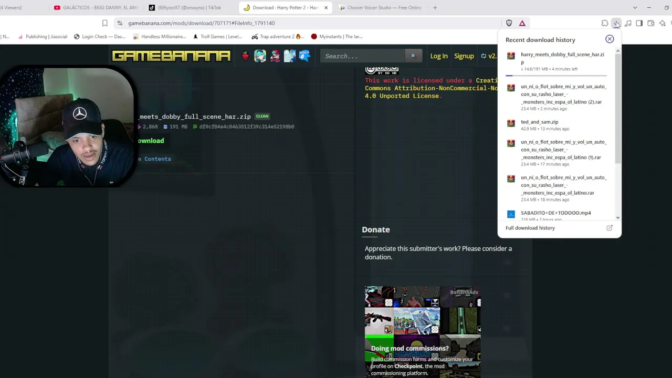This screenshot has width=672, height=378.
Task: Open a new browser tab
Action: [435, 7]
